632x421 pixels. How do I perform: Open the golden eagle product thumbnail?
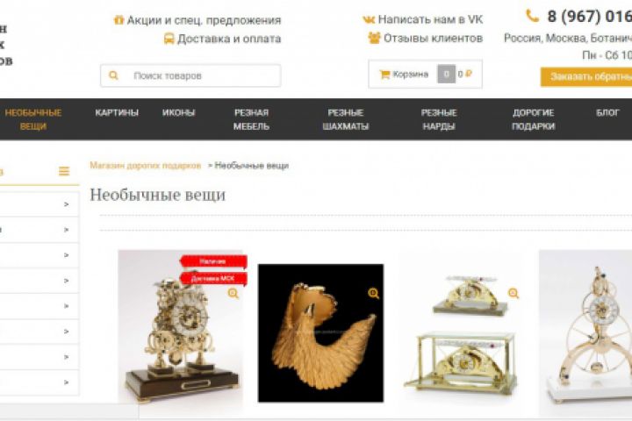click(x=321, y=333)
